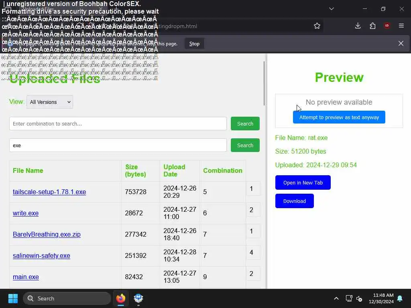411x308 pixels.
Task: Click the uBlock Origin shield icon
Action: [387, 26]
